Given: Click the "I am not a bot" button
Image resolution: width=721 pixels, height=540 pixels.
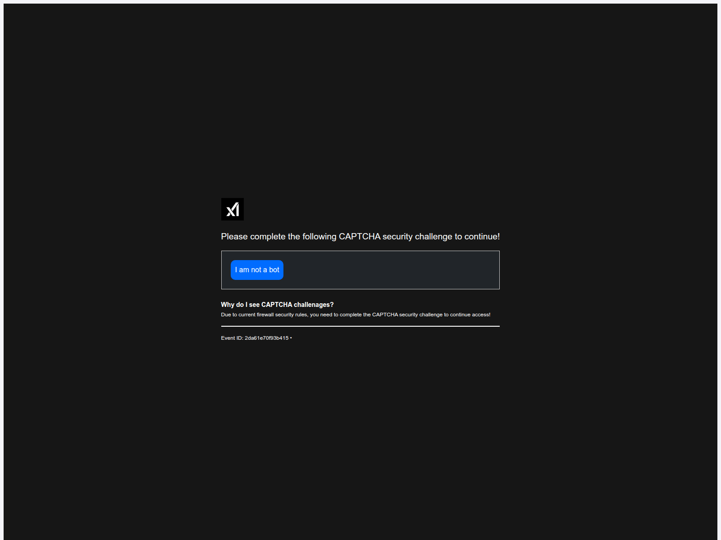Looking at the screenshot, I should 257,270.
